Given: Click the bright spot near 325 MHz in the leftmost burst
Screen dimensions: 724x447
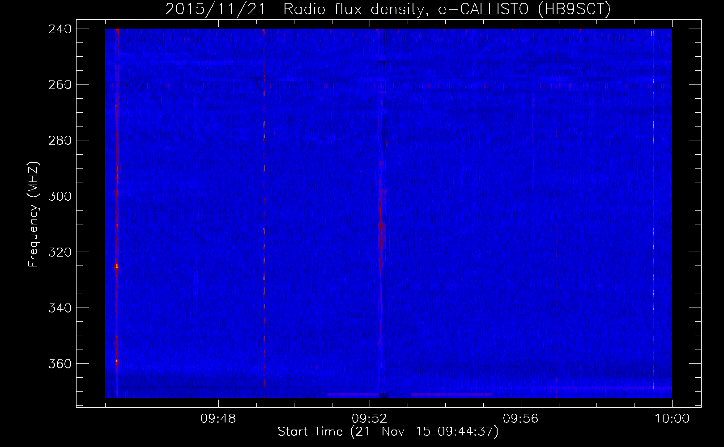Looking at the screenshot, I should tap(117, 266).
